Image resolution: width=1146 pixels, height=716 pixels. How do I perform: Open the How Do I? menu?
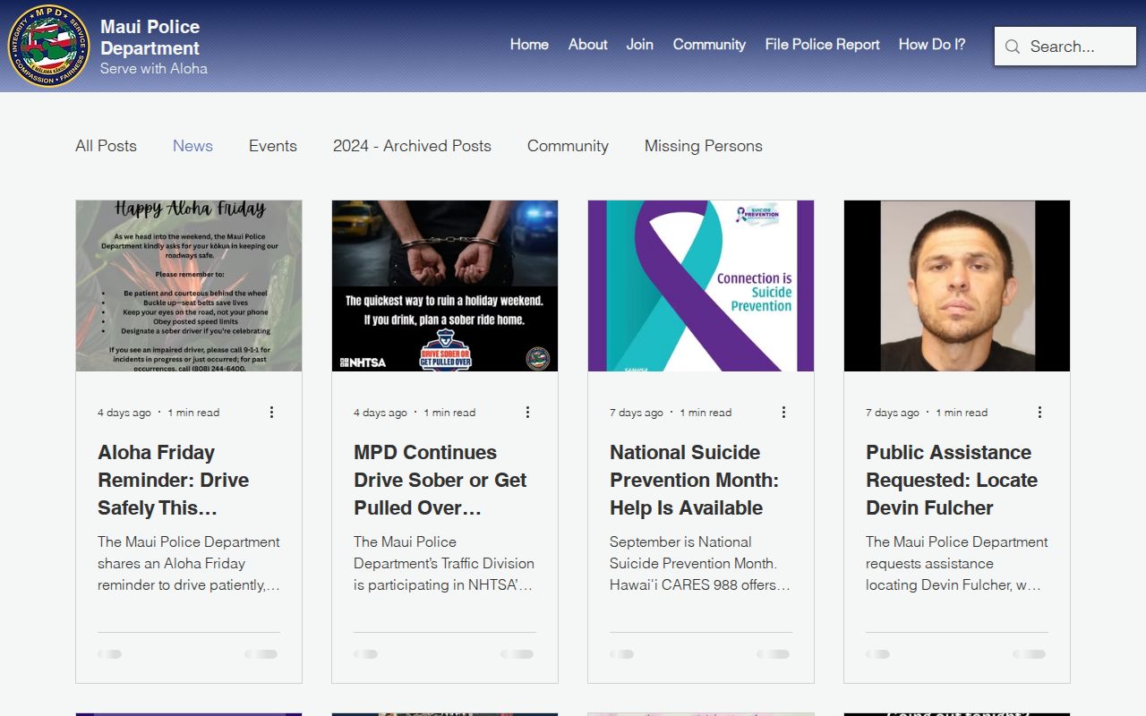(x=932, y=44)
